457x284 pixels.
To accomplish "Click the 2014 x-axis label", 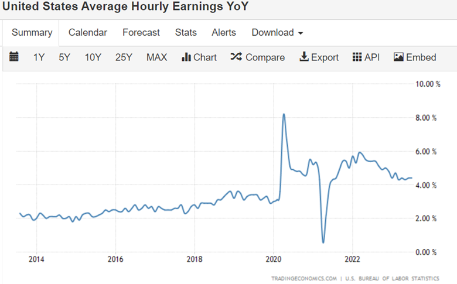I will coord(36,259).
